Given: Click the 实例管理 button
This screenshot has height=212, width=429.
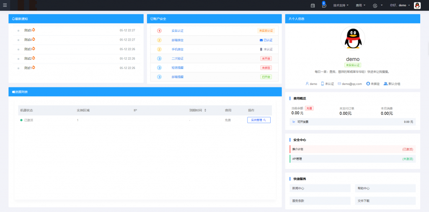Looking at the screenshot, I should coord(259,120).
